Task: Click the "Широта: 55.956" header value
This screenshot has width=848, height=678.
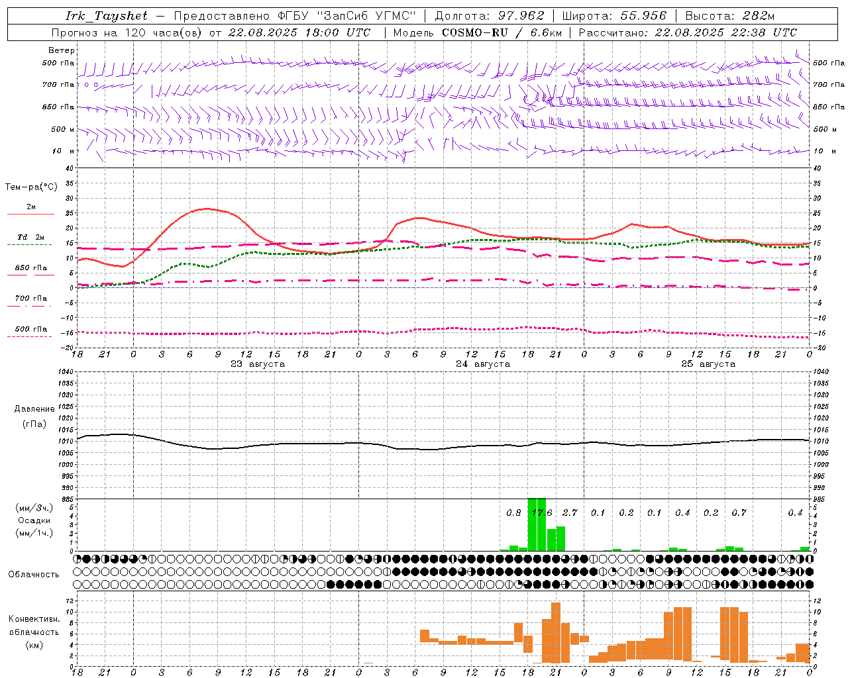Action: [x=614, y=16]
